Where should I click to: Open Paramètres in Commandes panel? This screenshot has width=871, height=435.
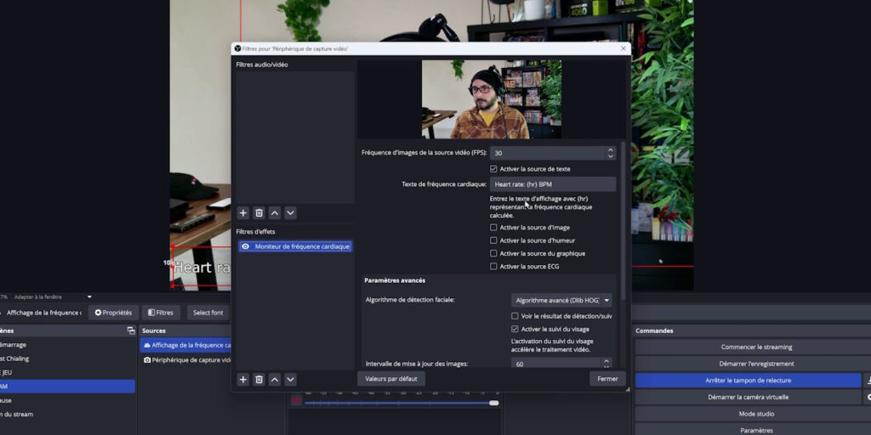(756, 430)
